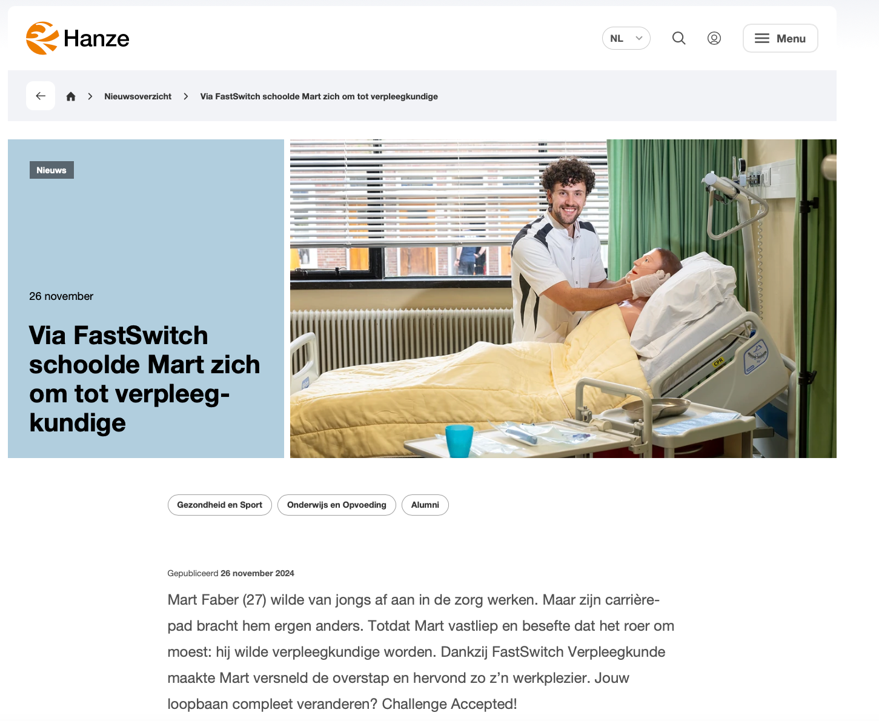879x721 pixels.
Task: Click the user account icon
Action: click(x=714, y=38)
